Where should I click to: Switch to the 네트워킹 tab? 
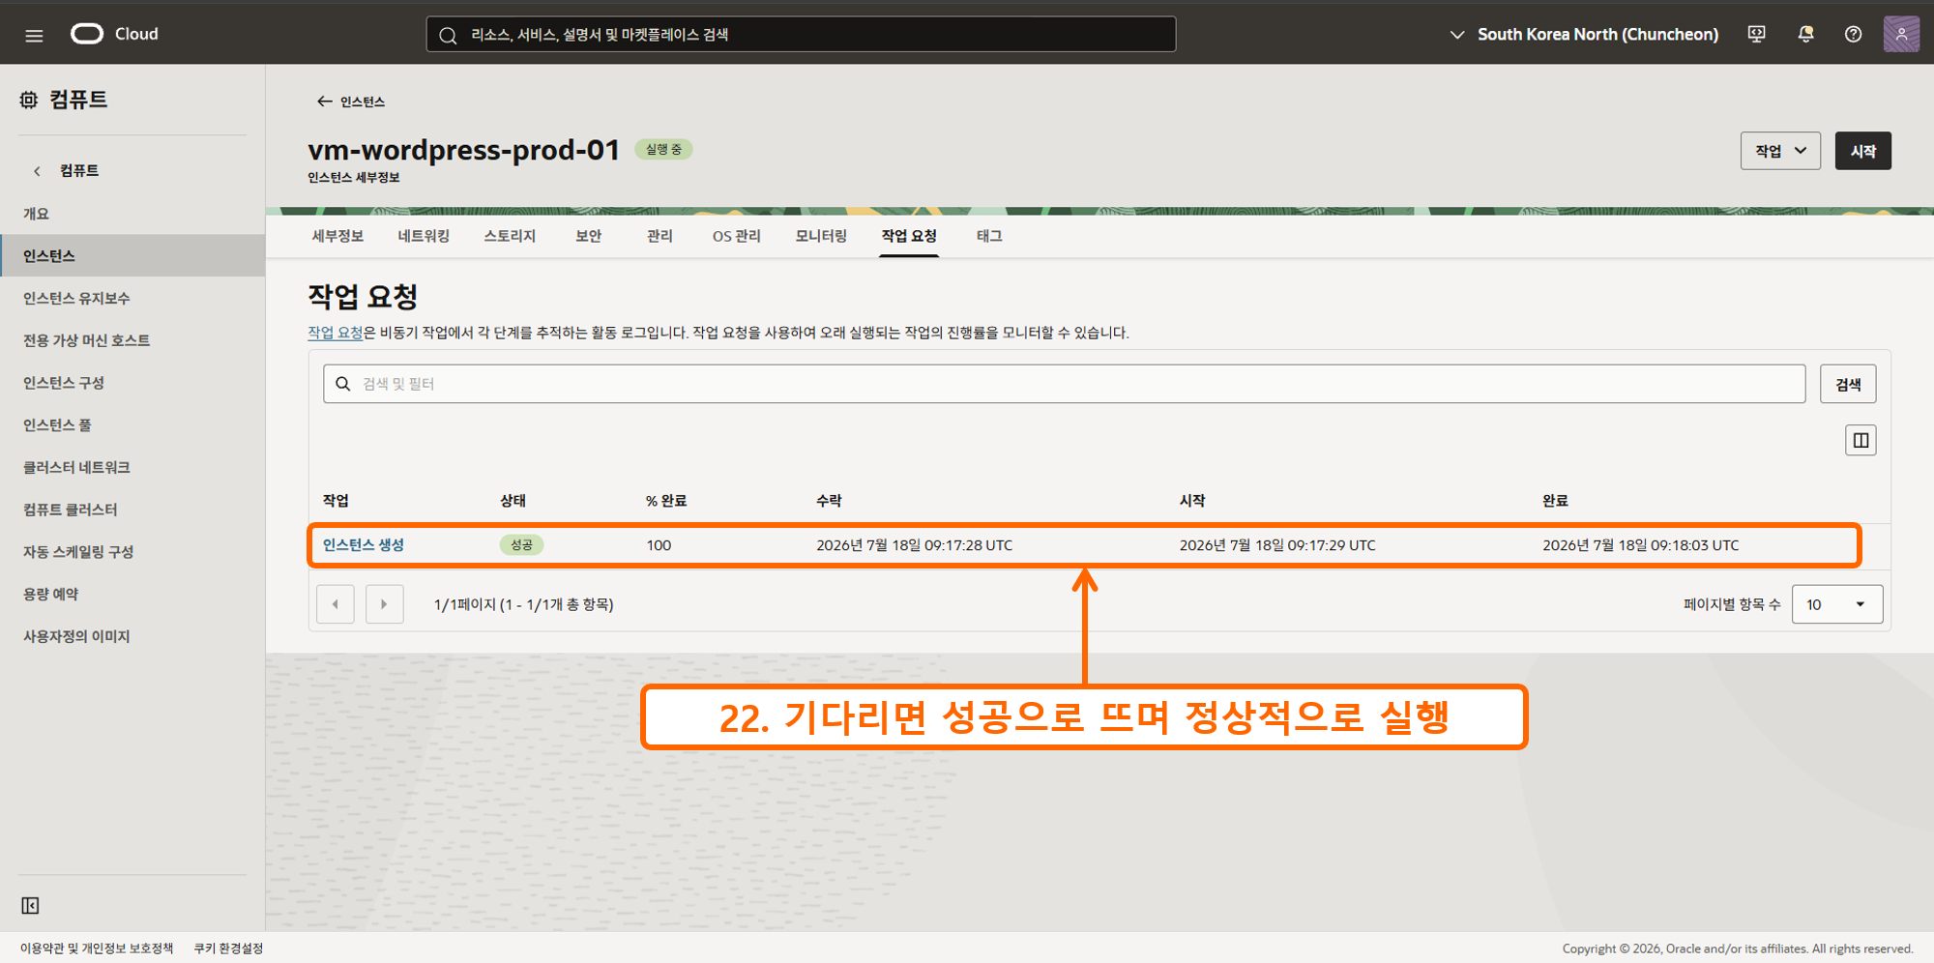tap(424, 236)
